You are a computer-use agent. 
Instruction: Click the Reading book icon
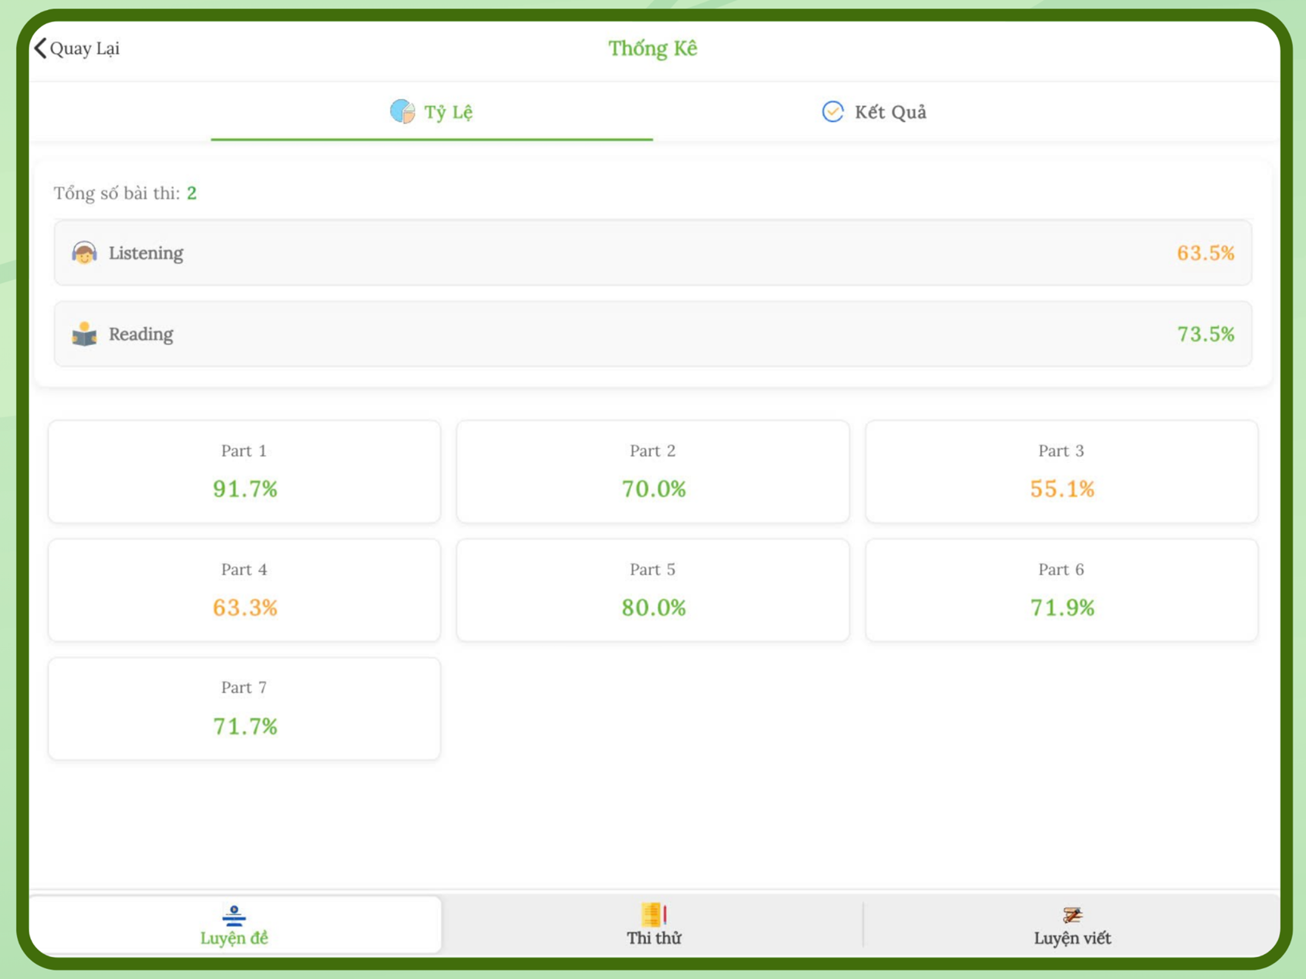(85, 334)
